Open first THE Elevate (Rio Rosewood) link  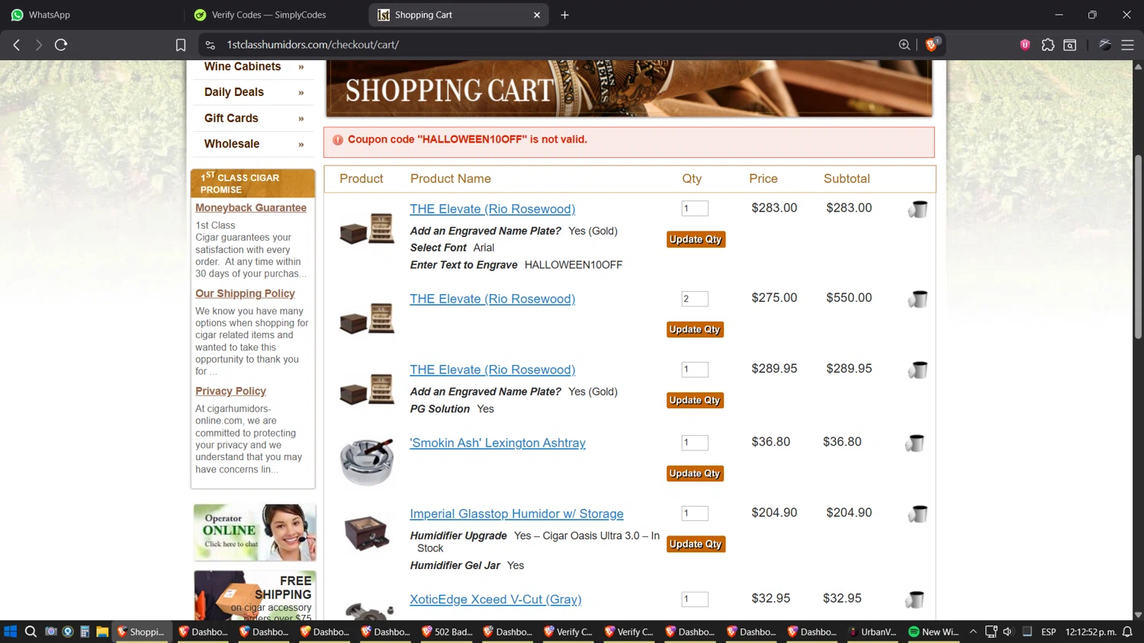(493, 209)
